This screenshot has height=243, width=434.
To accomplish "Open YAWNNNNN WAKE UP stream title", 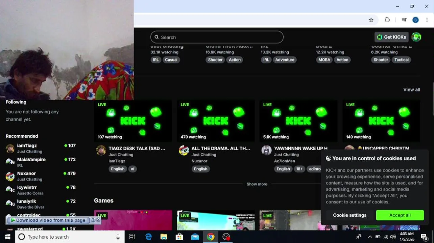I will pyautogui.click(x=301, y=148).
